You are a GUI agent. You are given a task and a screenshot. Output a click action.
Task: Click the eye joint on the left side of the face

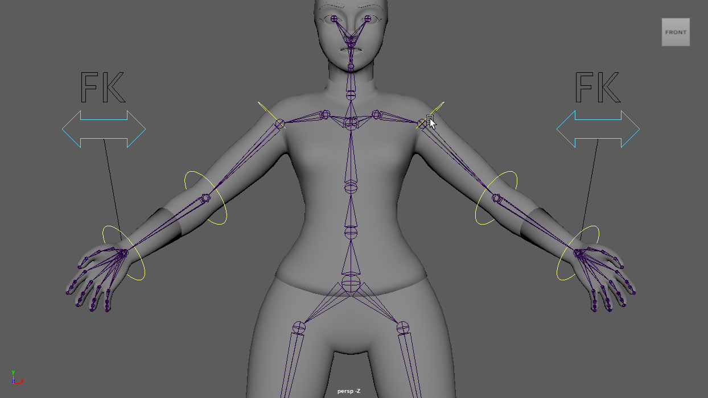click(334, 19)
